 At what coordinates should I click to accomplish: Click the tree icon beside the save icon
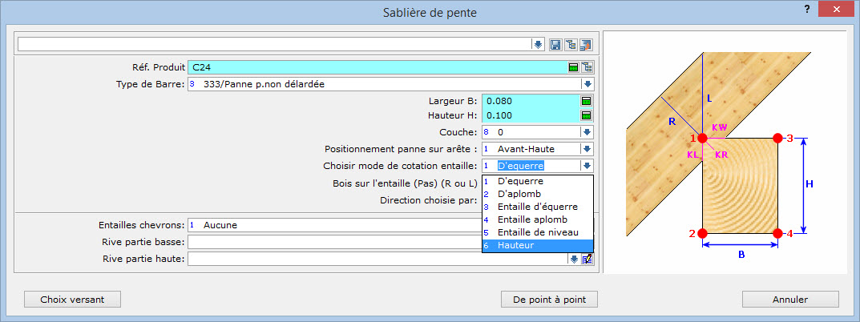(571, 44)
